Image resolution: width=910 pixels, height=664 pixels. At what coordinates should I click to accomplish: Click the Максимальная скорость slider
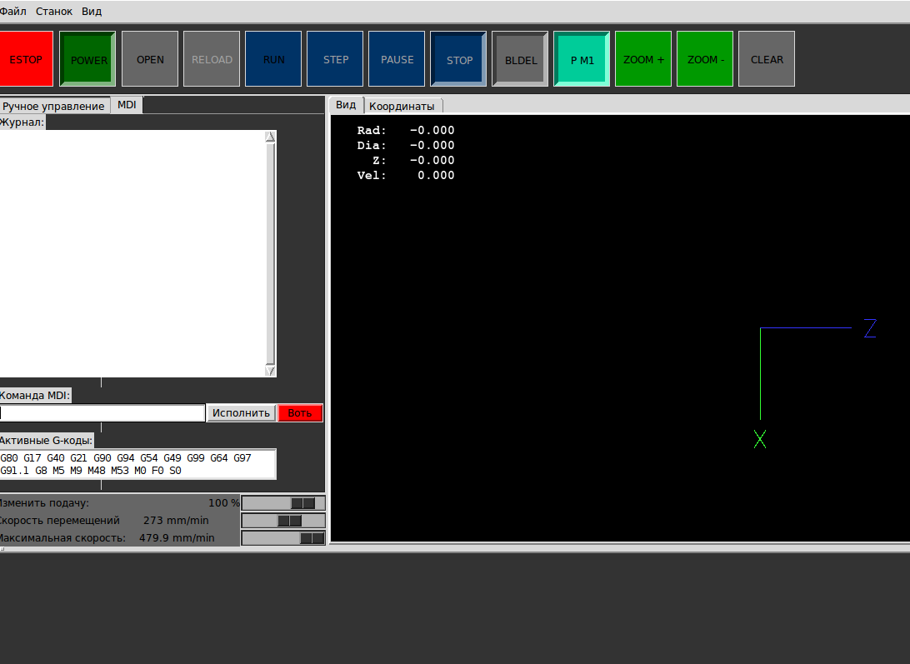(x=283, y=537)
